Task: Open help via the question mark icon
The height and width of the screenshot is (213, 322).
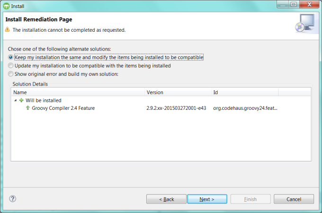Action: pyautogui.click(x=12, y=199)
